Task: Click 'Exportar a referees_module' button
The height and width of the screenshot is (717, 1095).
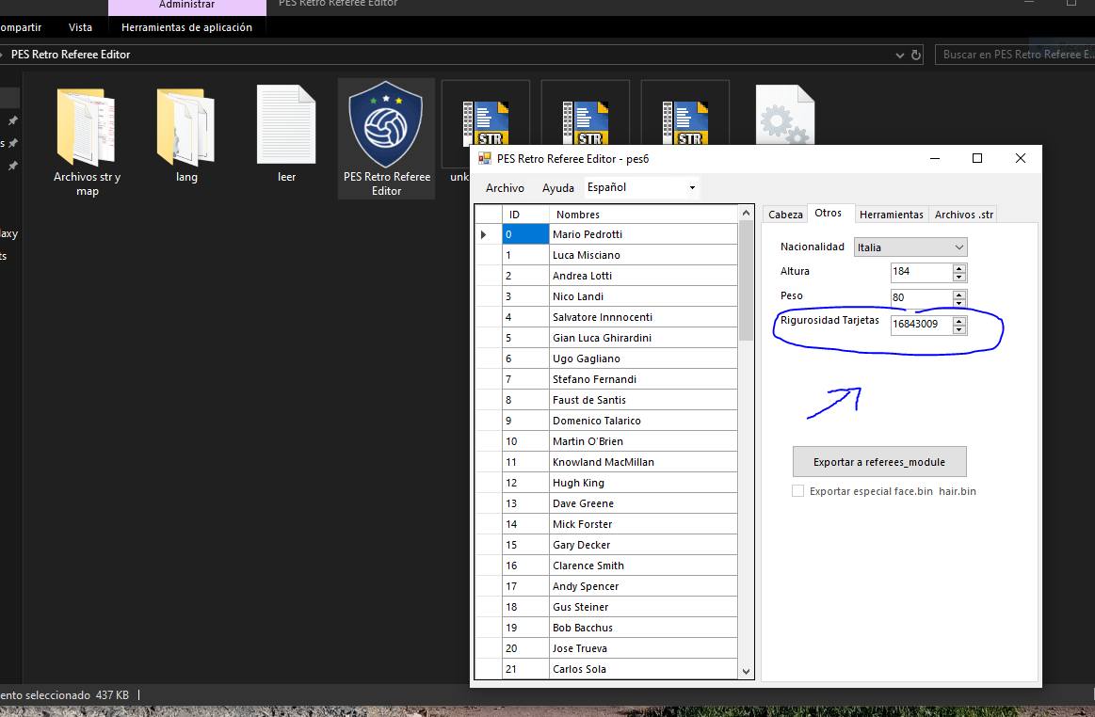Action: point(879,461)
